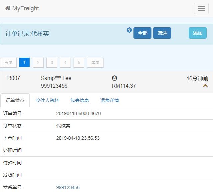Open the 筛选 filter button
The image size is (213, 192).
162,33
